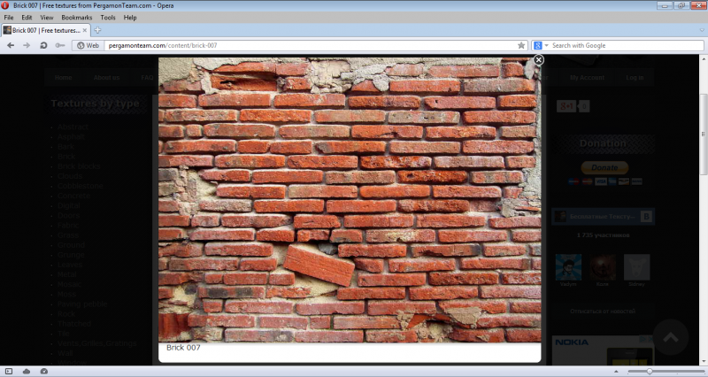The image size is (708, 377).
Task: Toggle the side panel from the status bar
Action: (x=9, y=371)
